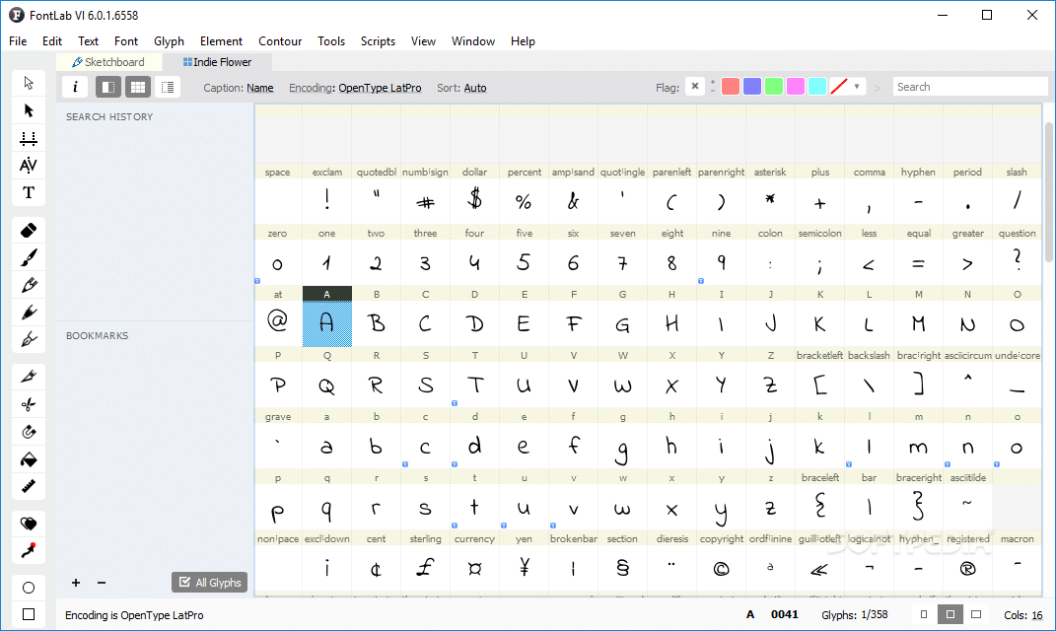This screenshot has height=631, width=1056.
Task: Choose the Pen tool
Action: (x=29, y=339)
